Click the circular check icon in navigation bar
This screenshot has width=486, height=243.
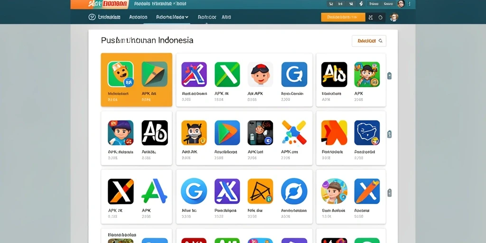point(92,17)
